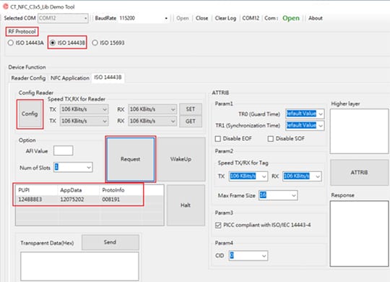The height and width of the screenshot is (282, 390).
Task: Click the SET button
Action: (x=191, y=109)
